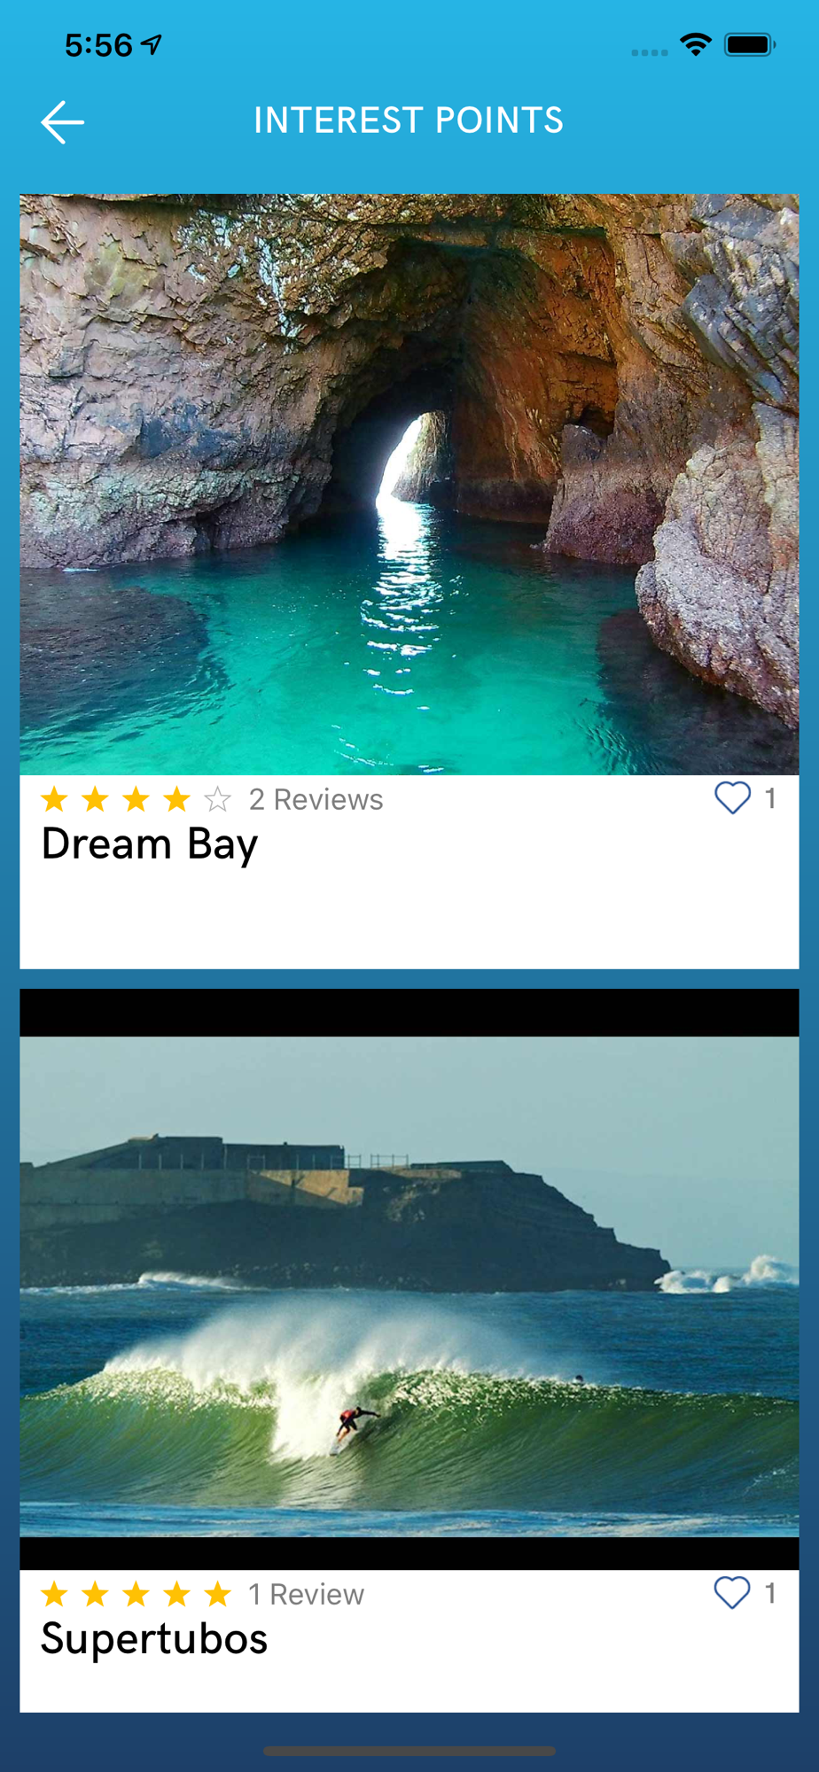Tap the location arrow beside the time
Viewport: 819px width, 1772px height.
[x=152, y=43]
